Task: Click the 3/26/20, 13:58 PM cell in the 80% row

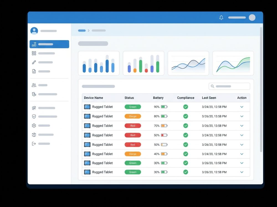Action: 214,116
